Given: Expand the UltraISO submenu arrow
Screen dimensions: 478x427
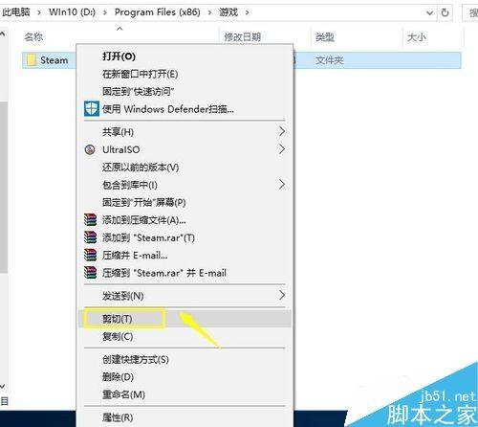Looking at the screenshot, I should coord(282,148).
